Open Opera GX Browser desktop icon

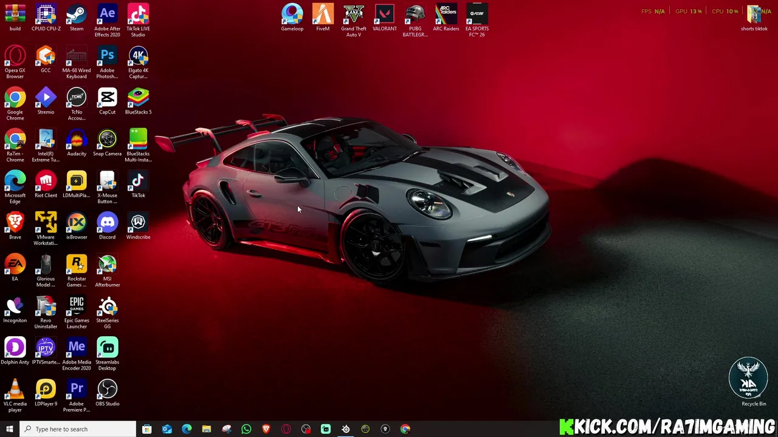pyautogui.click(x=15, y=62)
